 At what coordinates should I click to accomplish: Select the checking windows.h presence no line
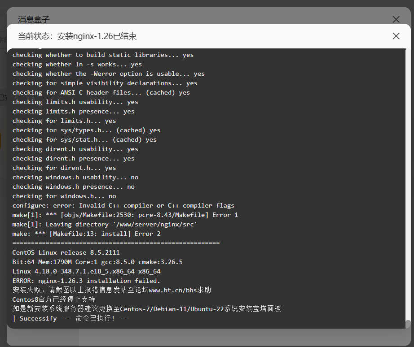73,187
